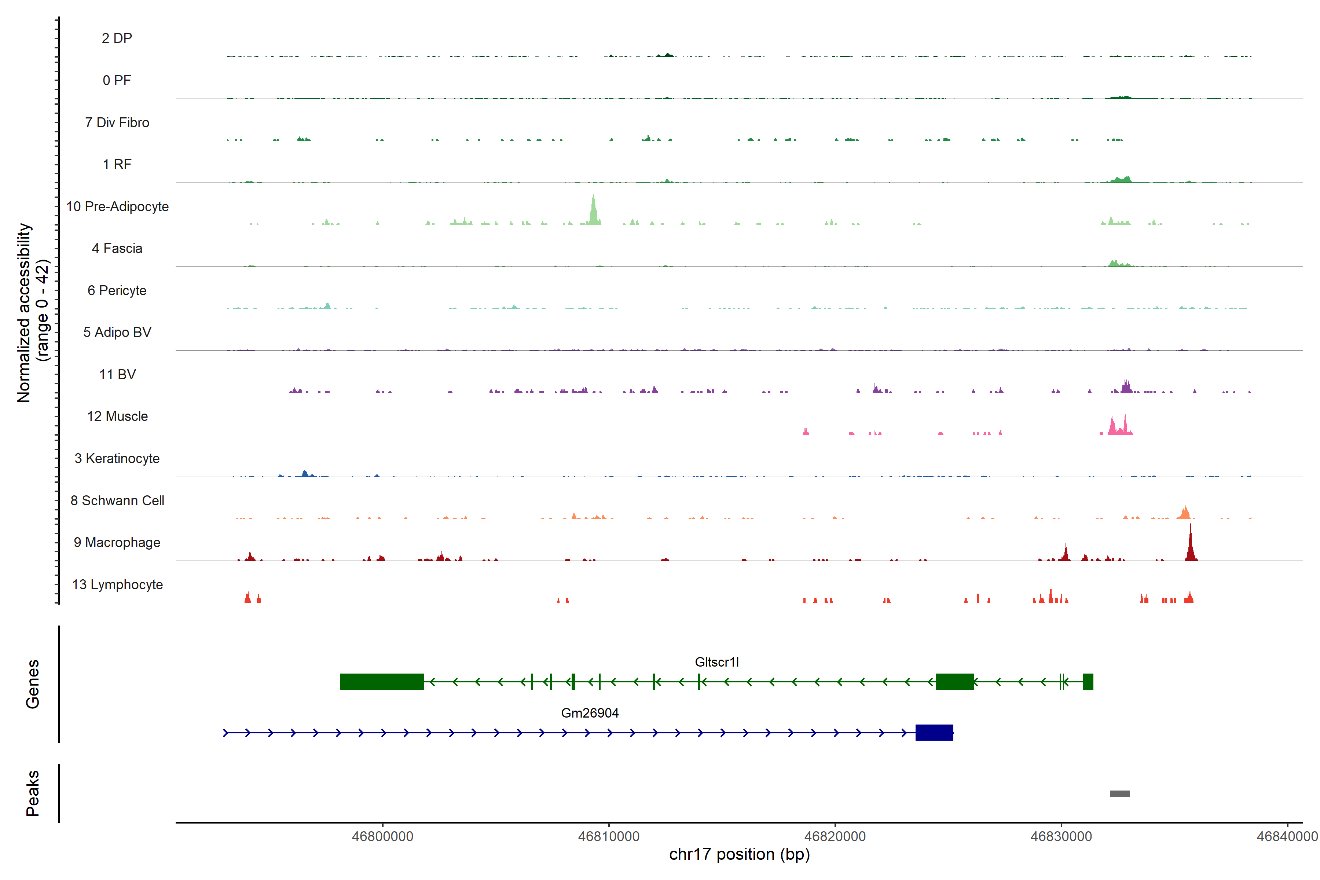Click the dark blue Gm26904 exon block

(x=934, y=732)
